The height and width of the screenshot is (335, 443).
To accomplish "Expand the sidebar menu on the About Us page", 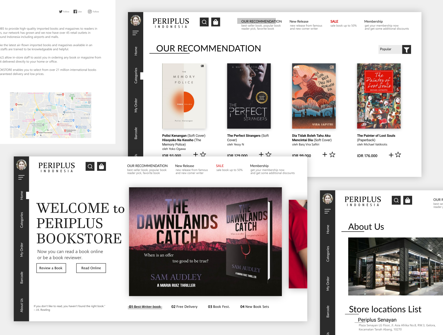I will (x=327, y=211).
